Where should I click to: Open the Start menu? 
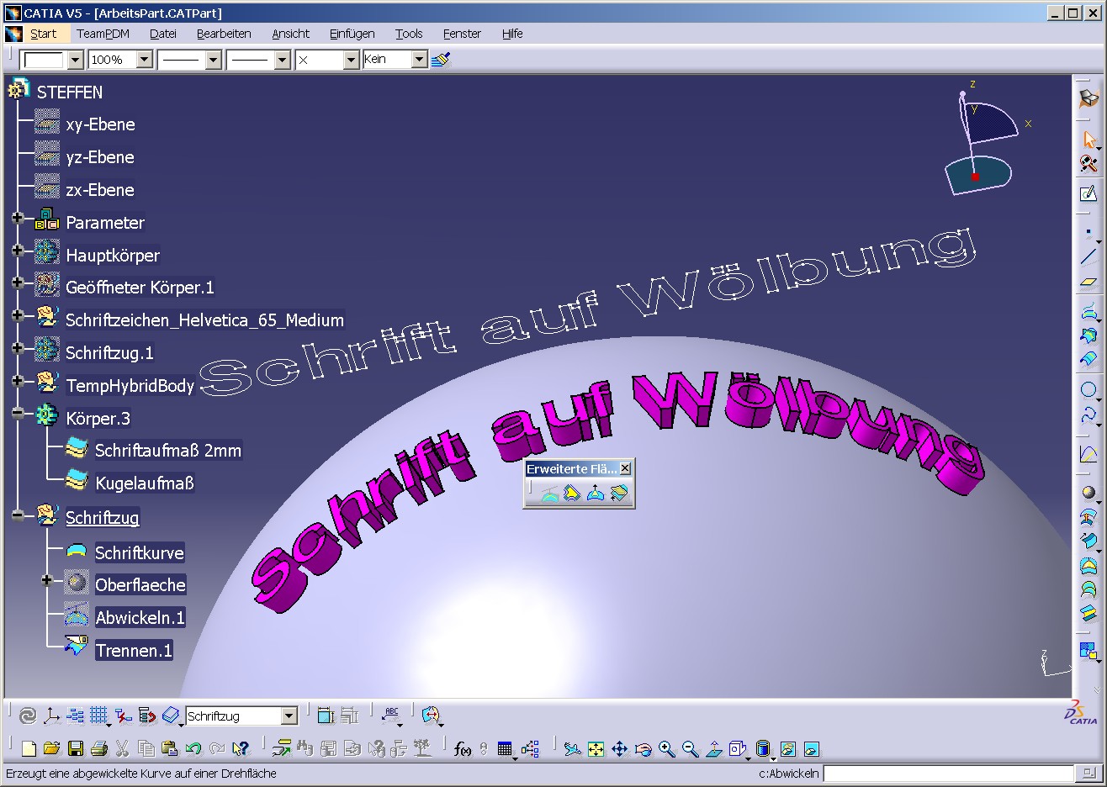pos(43,34)
